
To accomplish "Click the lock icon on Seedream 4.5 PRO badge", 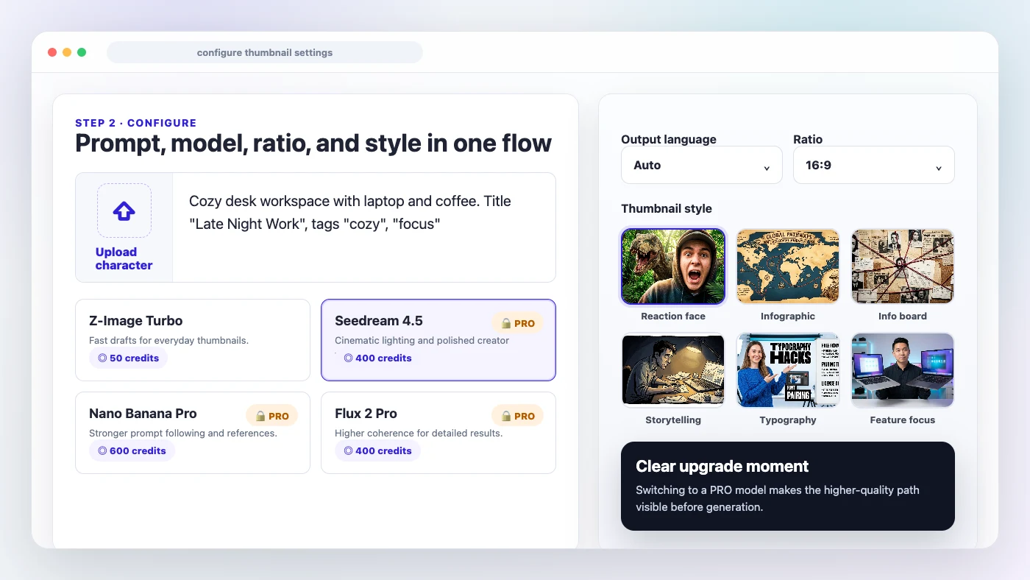I will (x=506, y=323).
